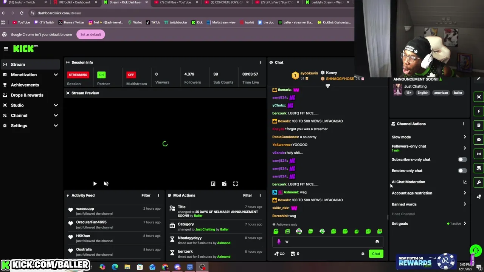This screenshot has height=272, width=484.
Task: Select Stream in the sidebar
Action: tap(30, 65)
